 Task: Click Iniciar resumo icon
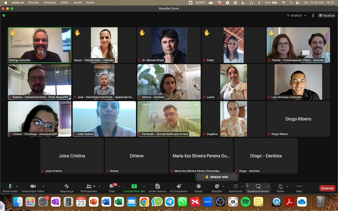coord(158,186)
